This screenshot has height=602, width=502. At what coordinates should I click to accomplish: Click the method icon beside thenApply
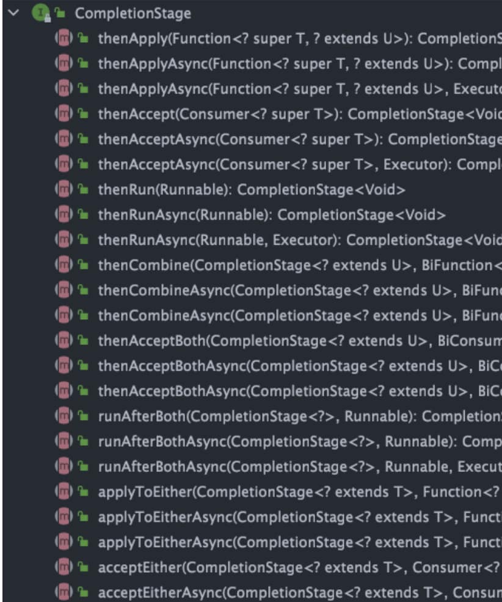pos(63,38)
